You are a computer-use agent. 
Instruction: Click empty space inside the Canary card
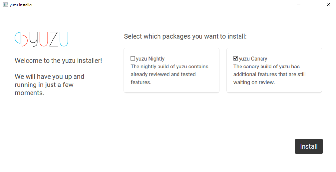point(274,89)
